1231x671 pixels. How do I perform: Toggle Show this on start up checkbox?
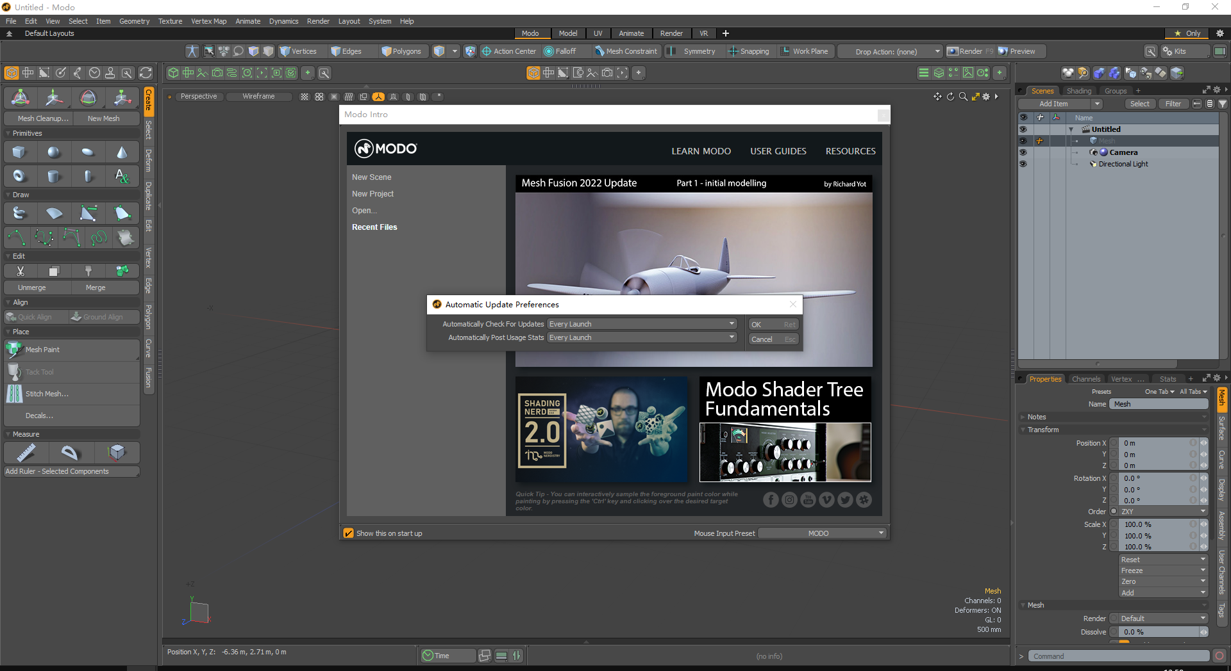pyautogui.click(x=349, y=533)
